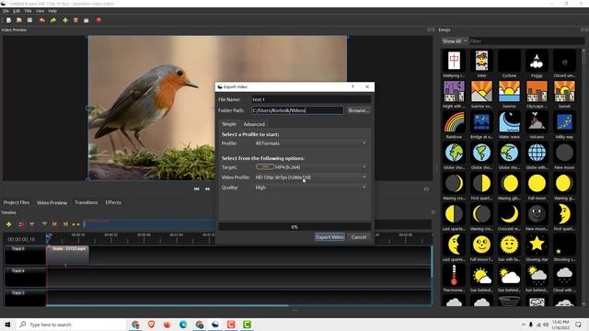Click the Windows Start button
Image resolution: width=589 pixels, height=331 pixels.
7,325
